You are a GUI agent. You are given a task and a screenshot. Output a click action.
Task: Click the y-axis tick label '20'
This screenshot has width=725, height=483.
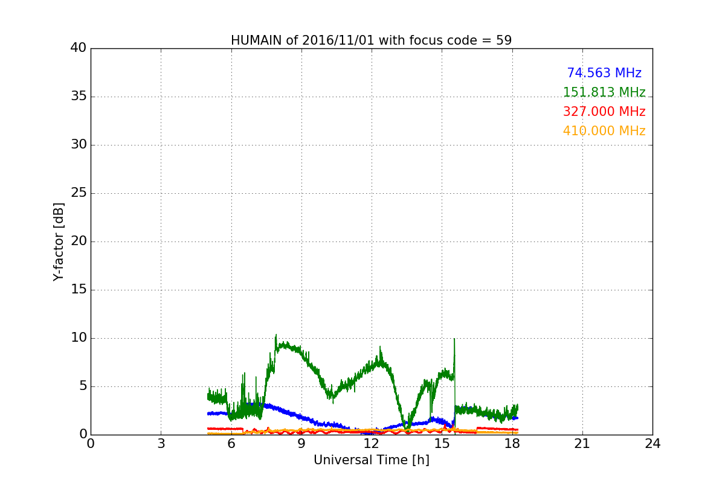pyautogui.click(x=79, y=241)
